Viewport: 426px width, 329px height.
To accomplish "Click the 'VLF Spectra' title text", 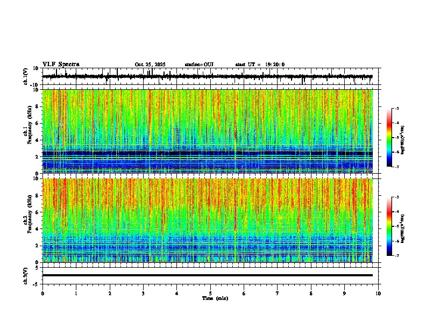I will point(61,65).
